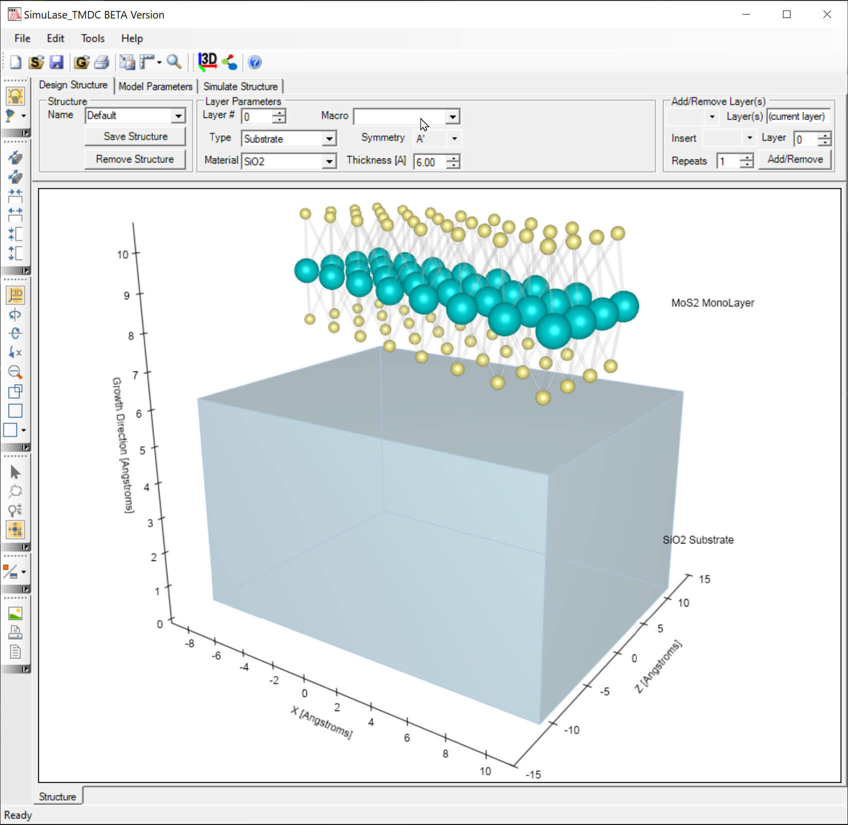Screen dimensions: 848x825
Task: Open the Insert position dropdown
Action: tap(749, 138)
